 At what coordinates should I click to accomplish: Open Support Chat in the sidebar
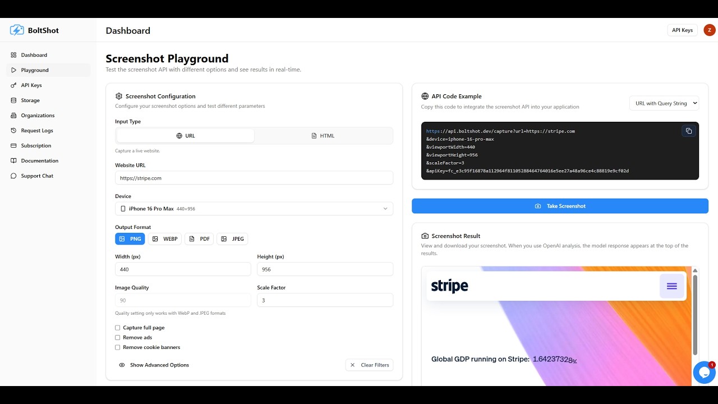48,176
